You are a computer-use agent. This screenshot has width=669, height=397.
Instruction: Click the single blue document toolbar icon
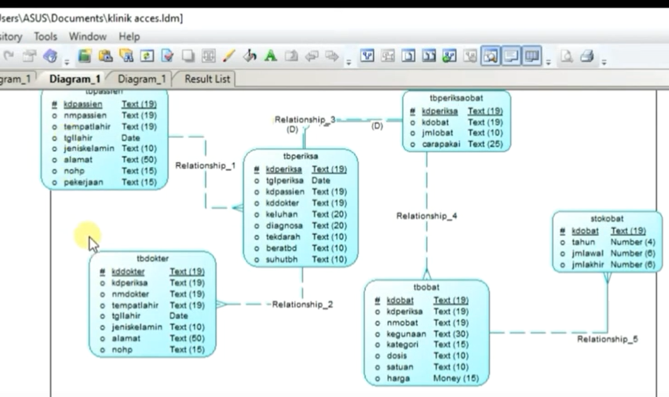tap(408, 56)
